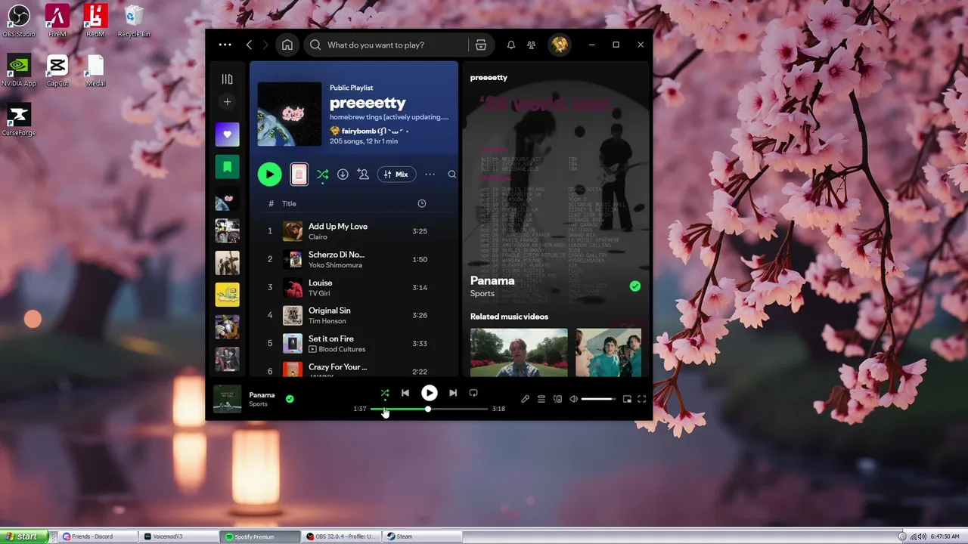The height and width of the screenshot is (544, 968).
Task: Switch the player to full screen
Action: [x=642, y=399]
